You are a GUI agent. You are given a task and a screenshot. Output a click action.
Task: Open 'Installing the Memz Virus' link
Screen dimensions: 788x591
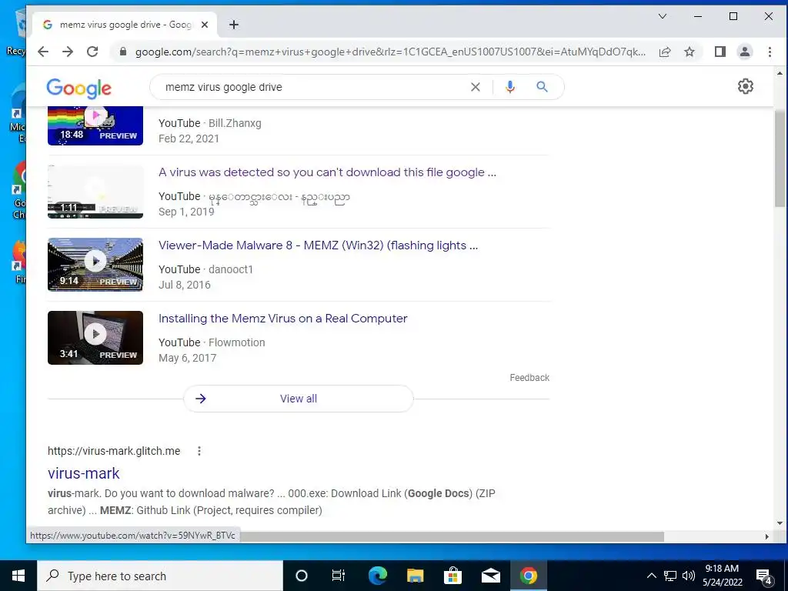(283, 319)
